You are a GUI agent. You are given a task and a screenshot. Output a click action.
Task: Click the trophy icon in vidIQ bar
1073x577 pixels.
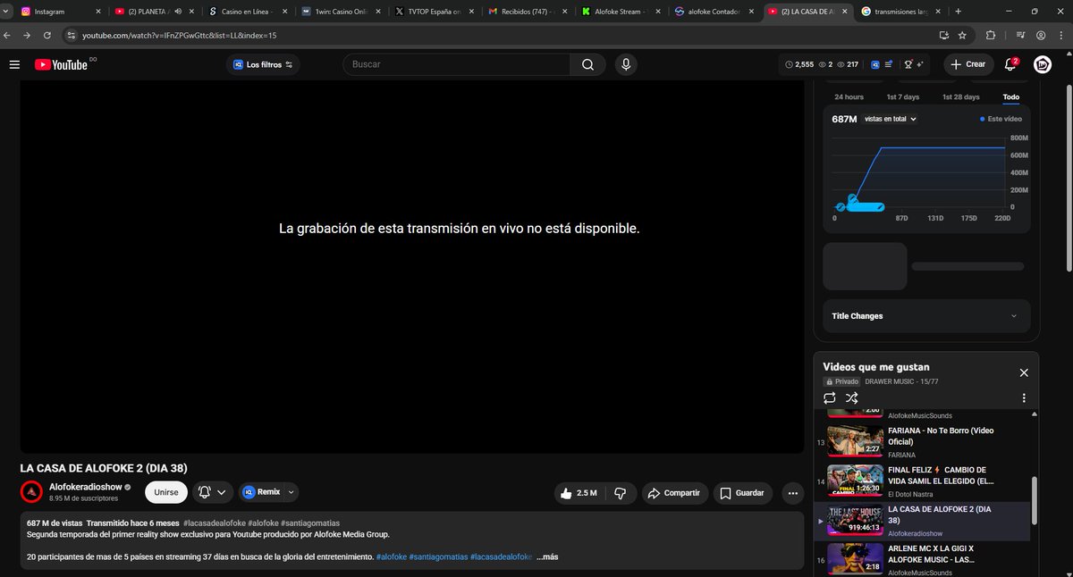[909, 64]
